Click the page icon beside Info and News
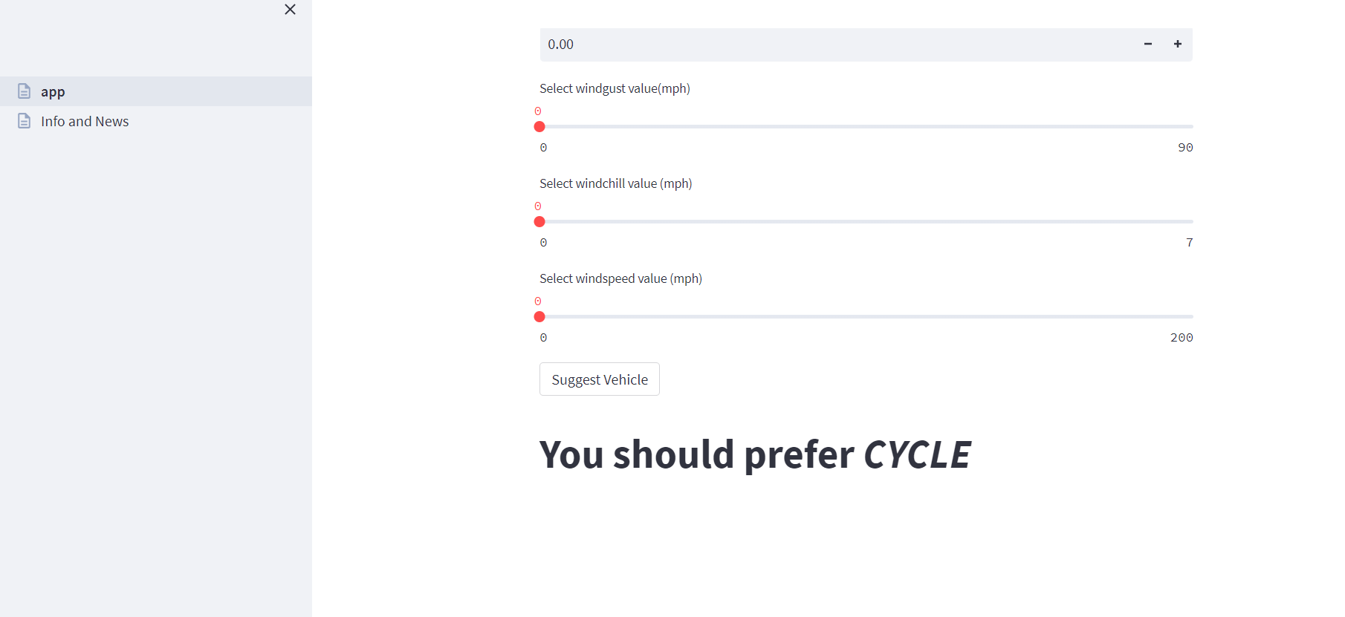Image resolution: width=1345 pixels, height=617 pixels. tap(25, 121)
